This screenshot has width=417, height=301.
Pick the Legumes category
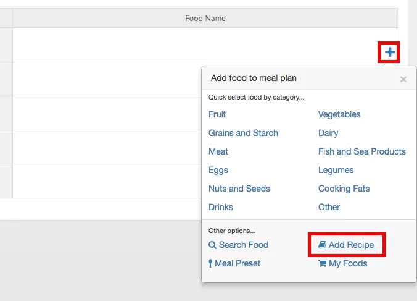[x=336, y=170]
